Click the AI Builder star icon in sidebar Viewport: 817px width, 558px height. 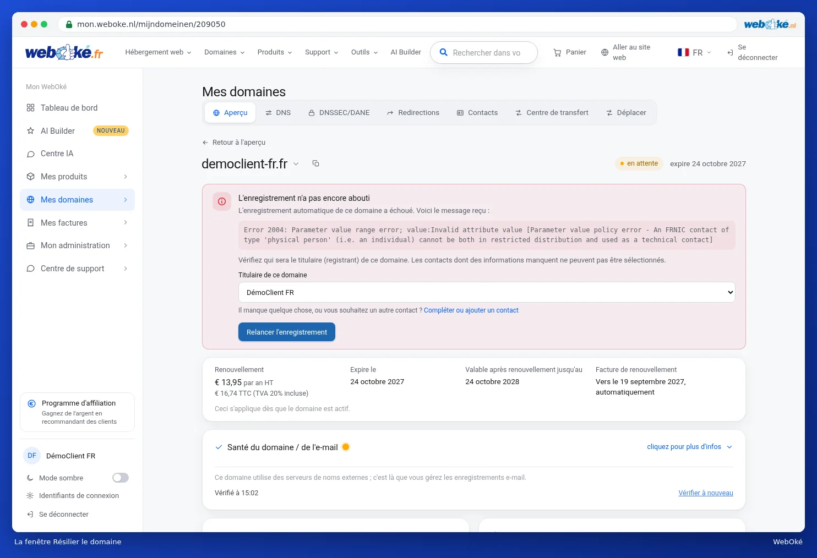(30, 131)
